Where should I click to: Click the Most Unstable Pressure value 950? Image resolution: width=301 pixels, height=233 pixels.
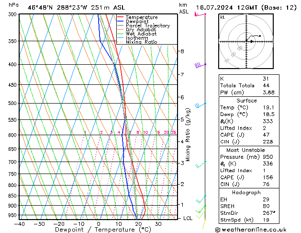tap(268, 157)
